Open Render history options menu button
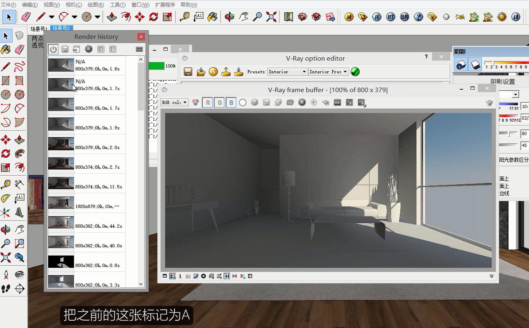Viewport: 529px width, 328px height. click(x=139, y=49)
